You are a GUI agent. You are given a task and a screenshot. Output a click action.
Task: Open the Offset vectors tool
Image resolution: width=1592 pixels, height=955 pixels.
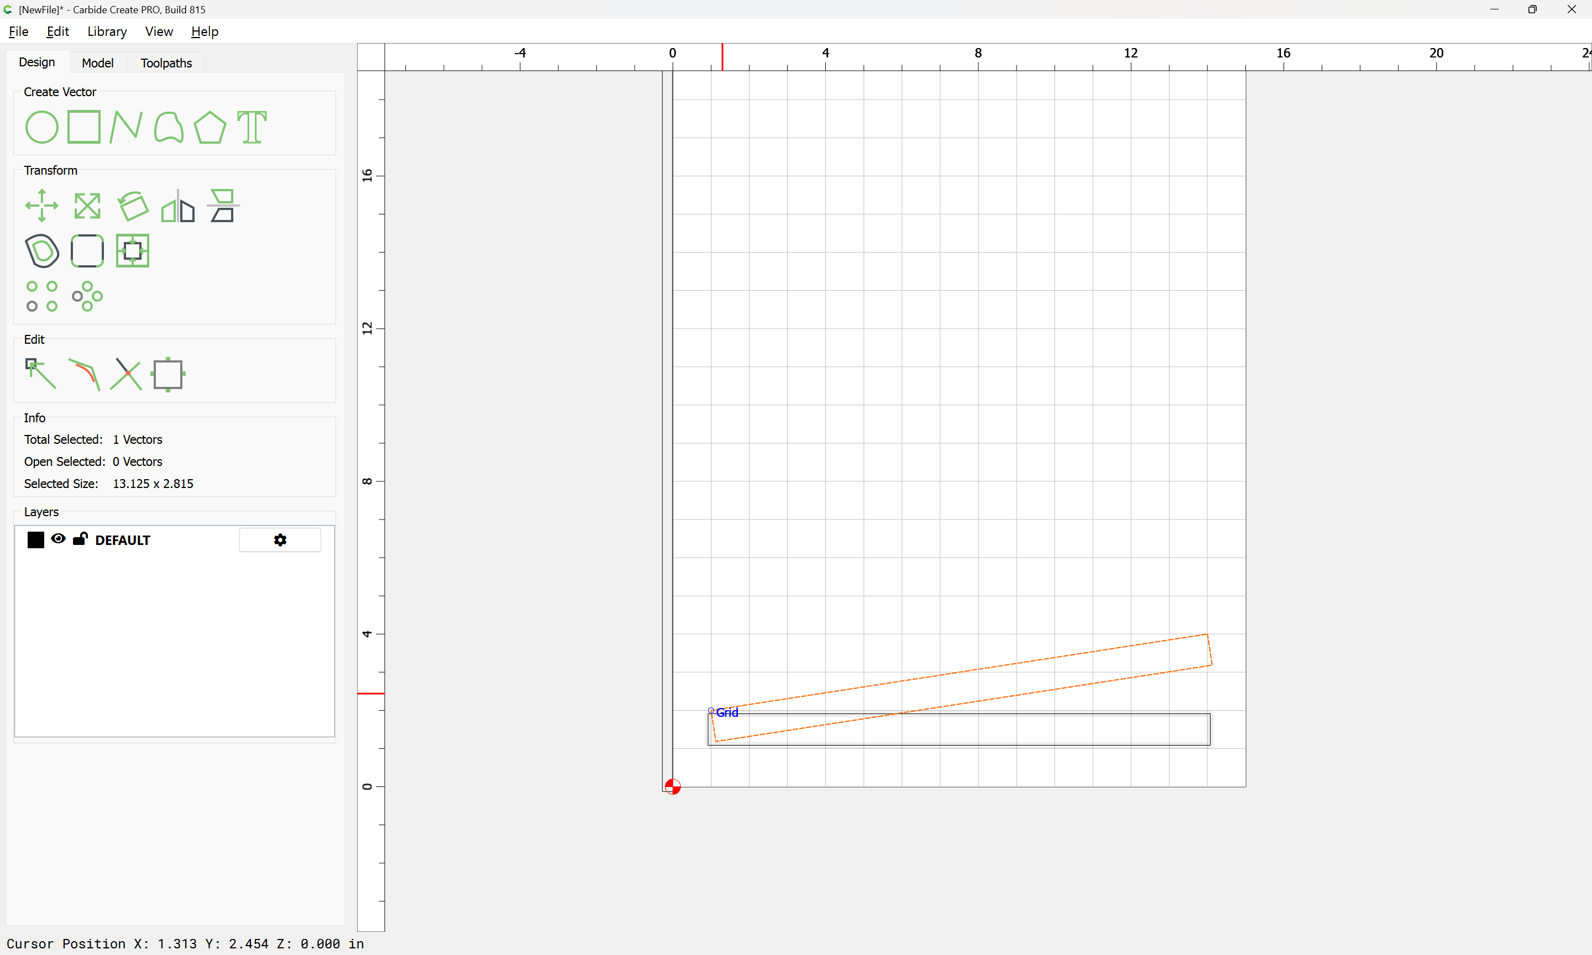pos(42,251)
